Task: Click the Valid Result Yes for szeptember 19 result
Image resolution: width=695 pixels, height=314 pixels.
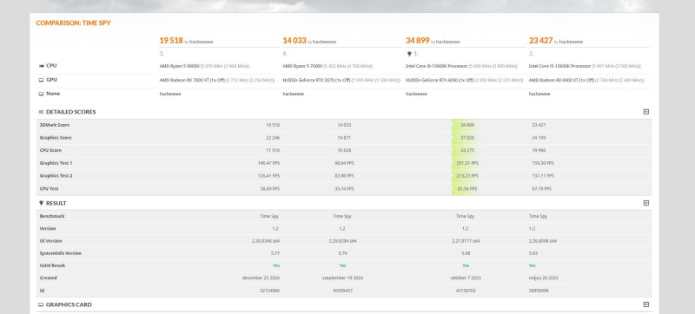Action: [342, 265]
